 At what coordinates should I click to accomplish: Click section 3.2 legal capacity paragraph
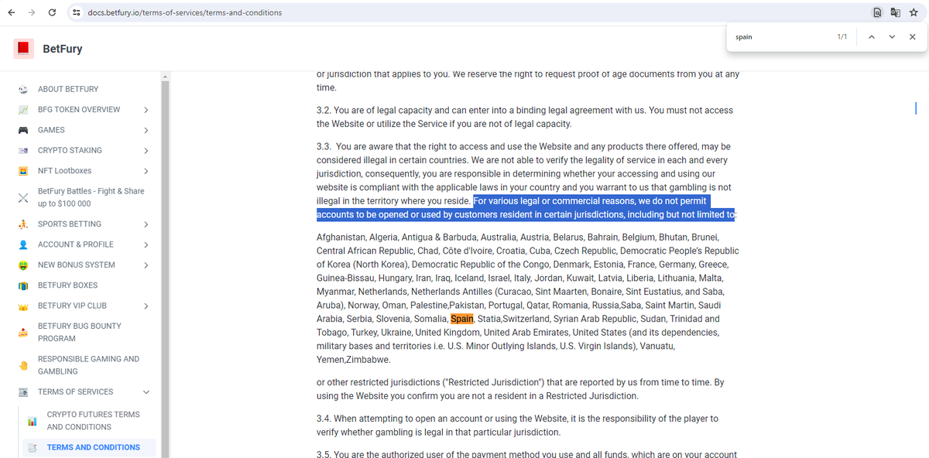click(x=525, y=117)
